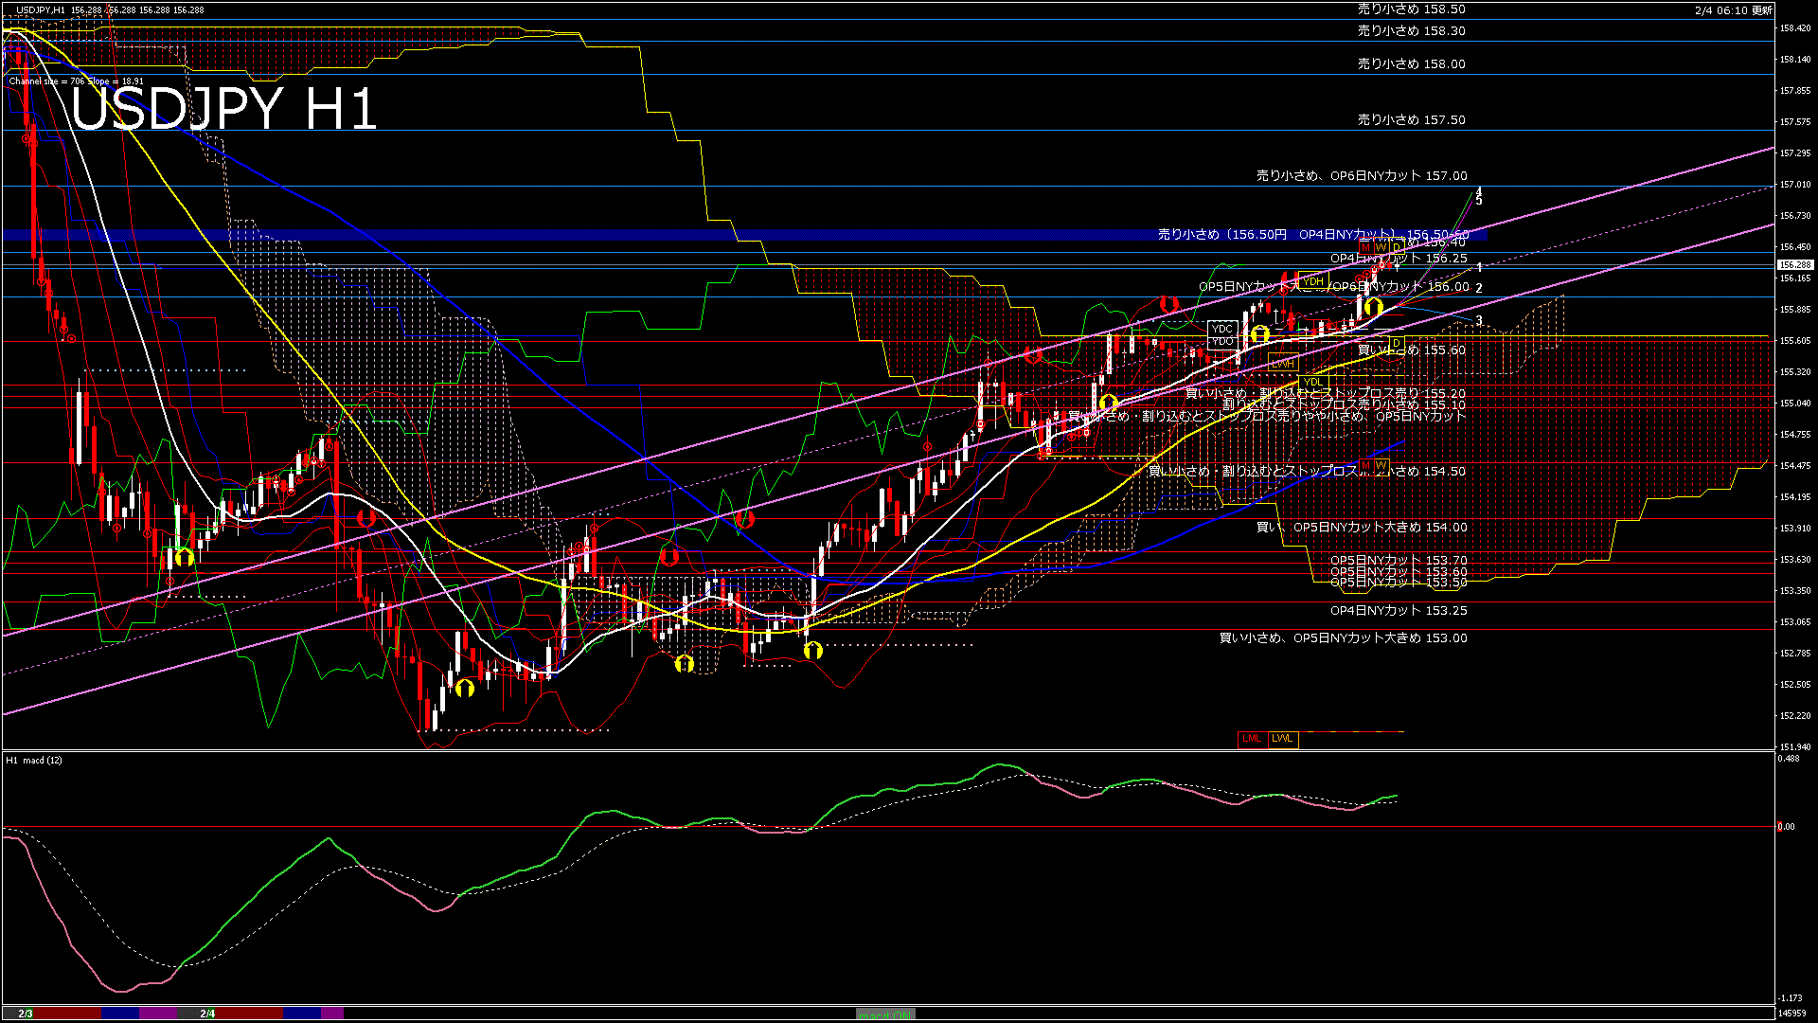The image size is (1818, 1023).
Task: Click the USDJPY,H1 symbol header text
Action: [x=40, y=9]
